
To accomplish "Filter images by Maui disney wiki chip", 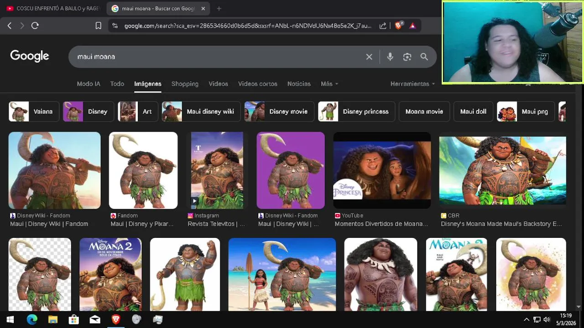I will point(201,112).
